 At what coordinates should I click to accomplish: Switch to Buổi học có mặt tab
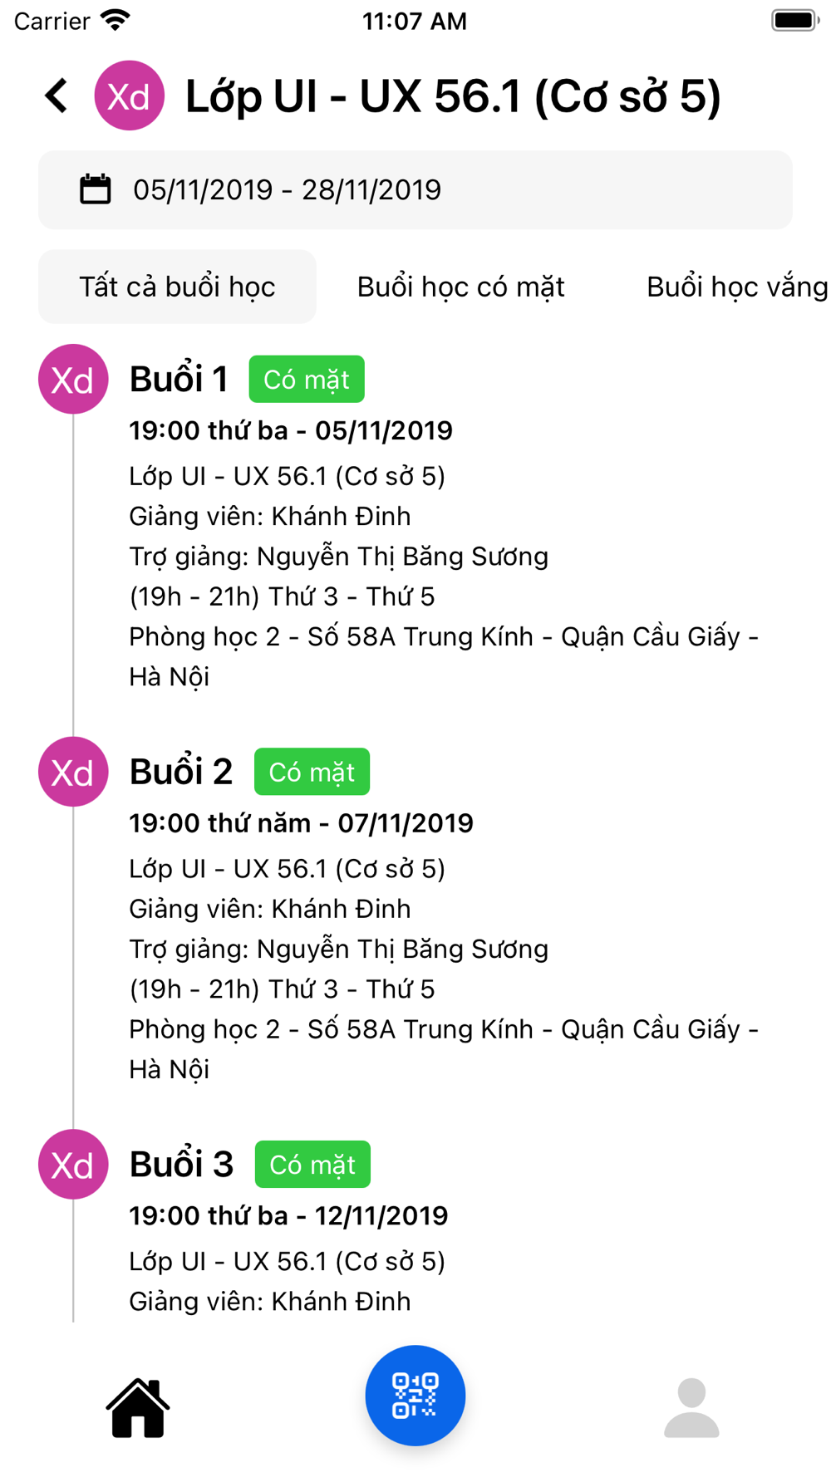point(461,287)
